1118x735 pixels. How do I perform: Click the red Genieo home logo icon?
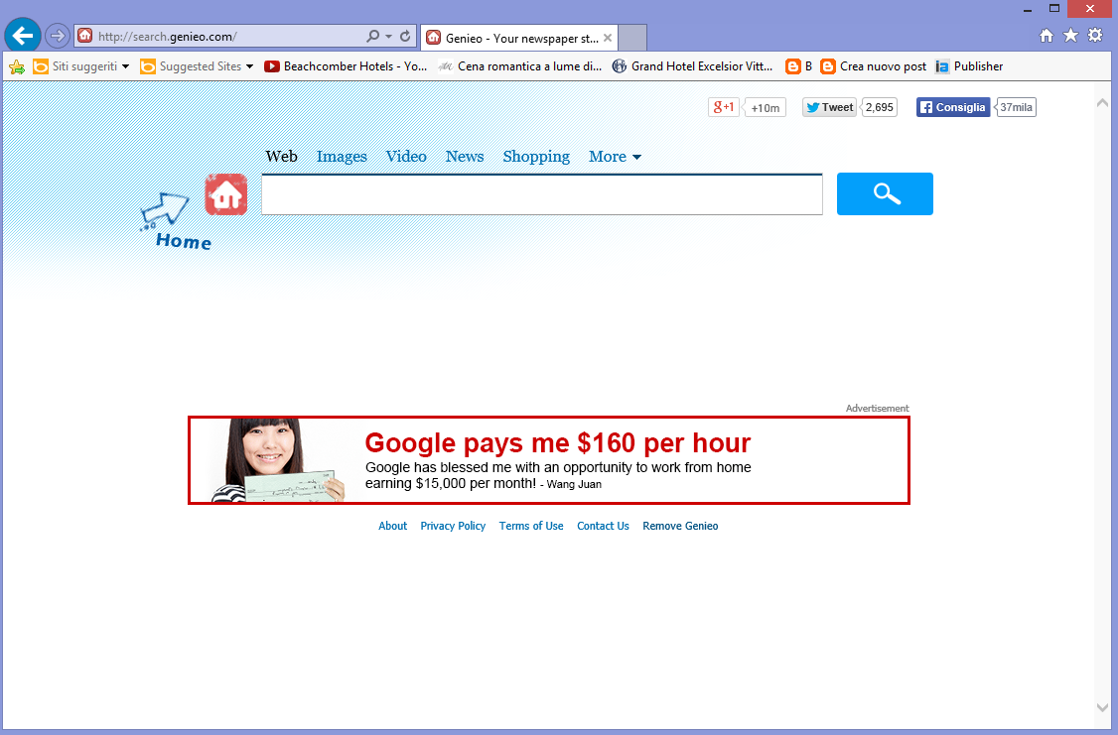coord(226,193)
